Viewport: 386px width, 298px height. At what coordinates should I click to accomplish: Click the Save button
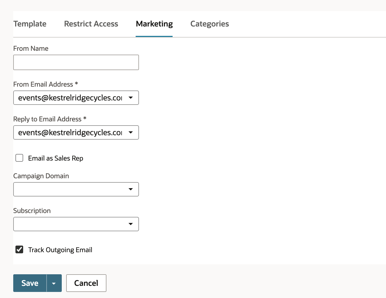tap(30, 283)
